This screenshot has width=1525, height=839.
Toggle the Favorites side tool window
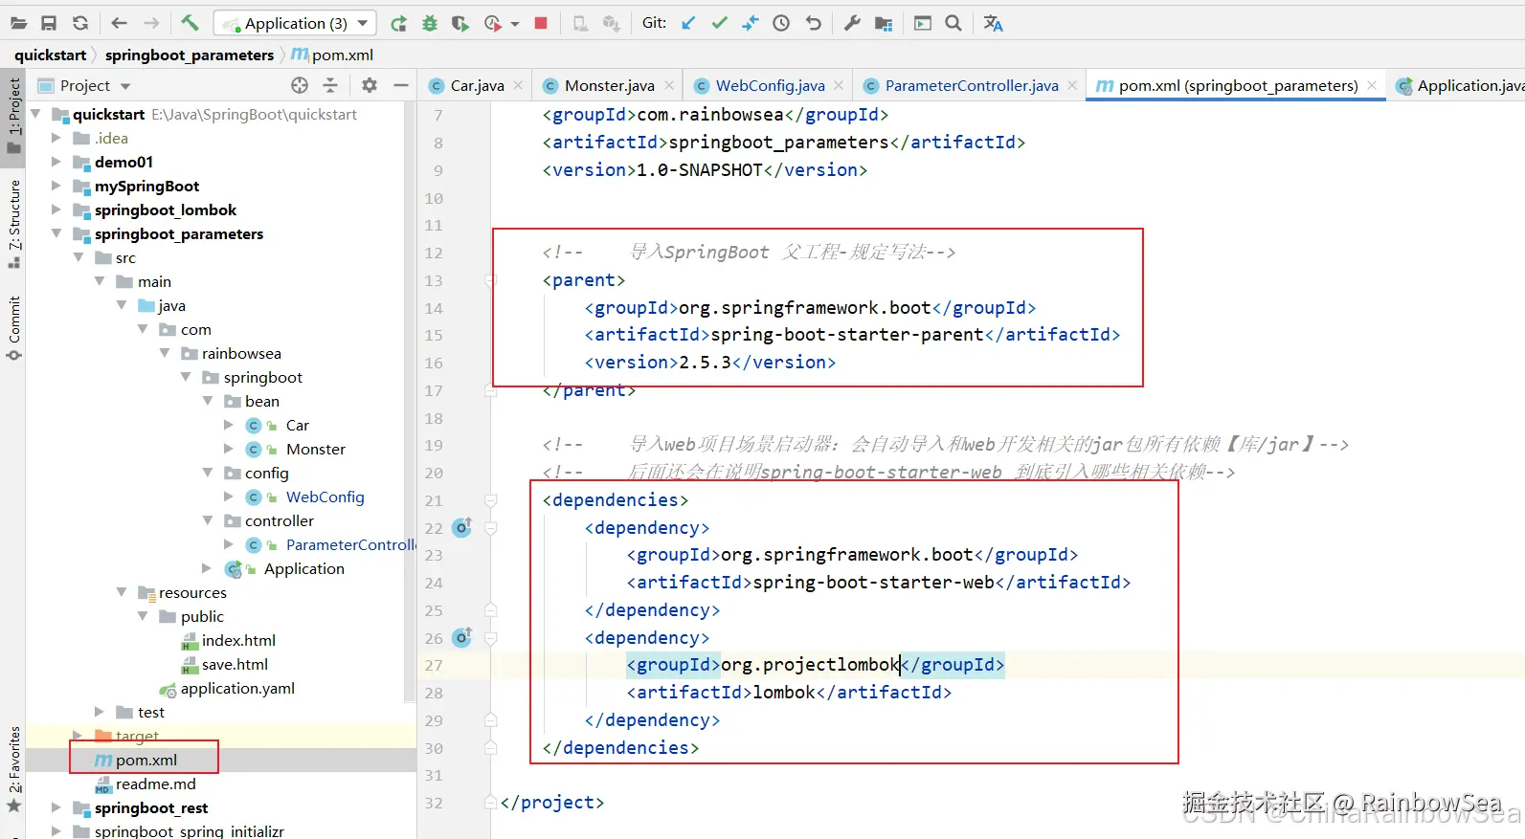pyautogui.click(x=13, y=770)
